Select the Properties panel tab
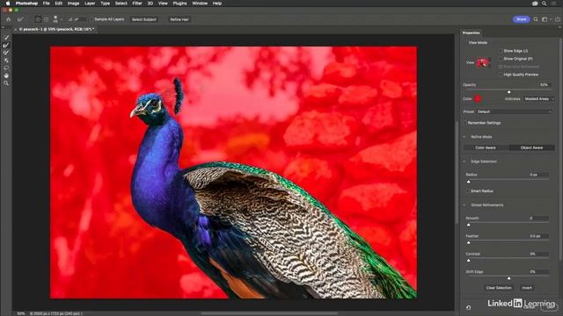 click(472, 33)
